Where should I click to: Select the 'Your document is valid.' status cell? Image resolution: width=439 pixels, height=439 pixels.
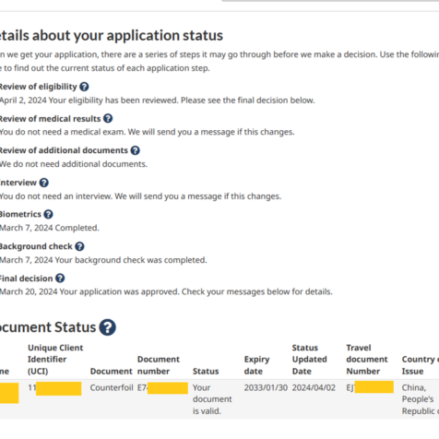click(x=212, y=399)
